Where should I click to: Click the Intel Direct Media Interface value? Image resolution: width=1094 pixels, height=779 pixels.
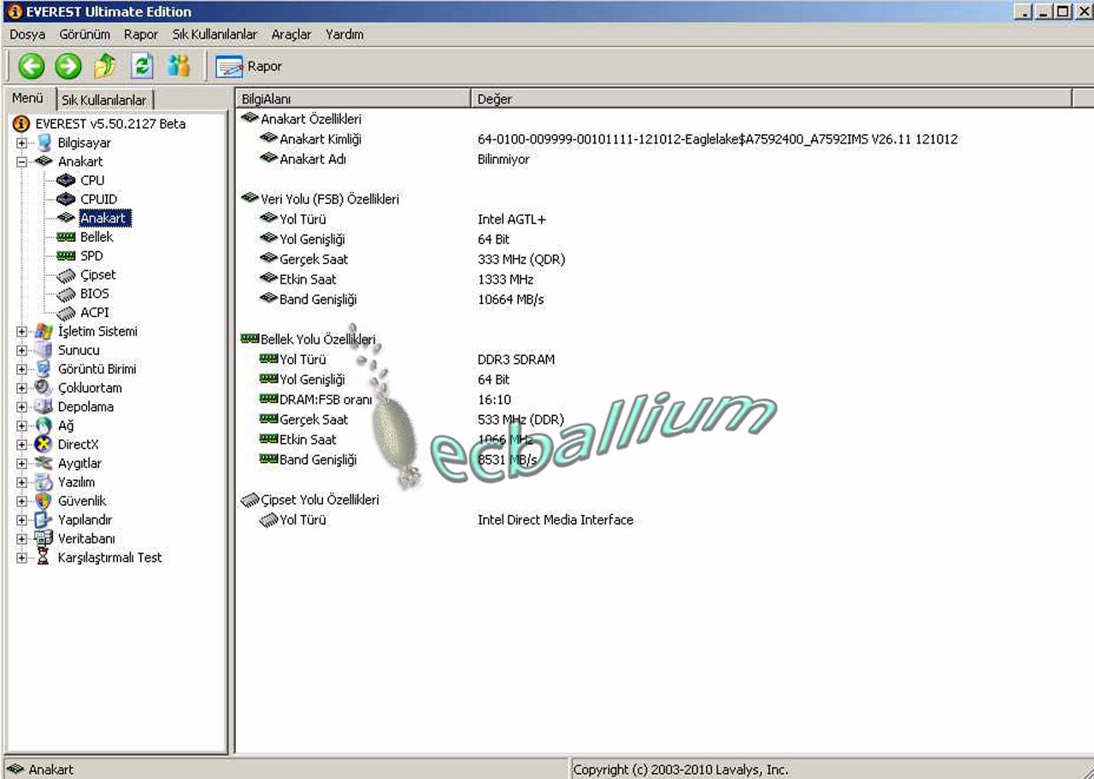pos(556,519)
